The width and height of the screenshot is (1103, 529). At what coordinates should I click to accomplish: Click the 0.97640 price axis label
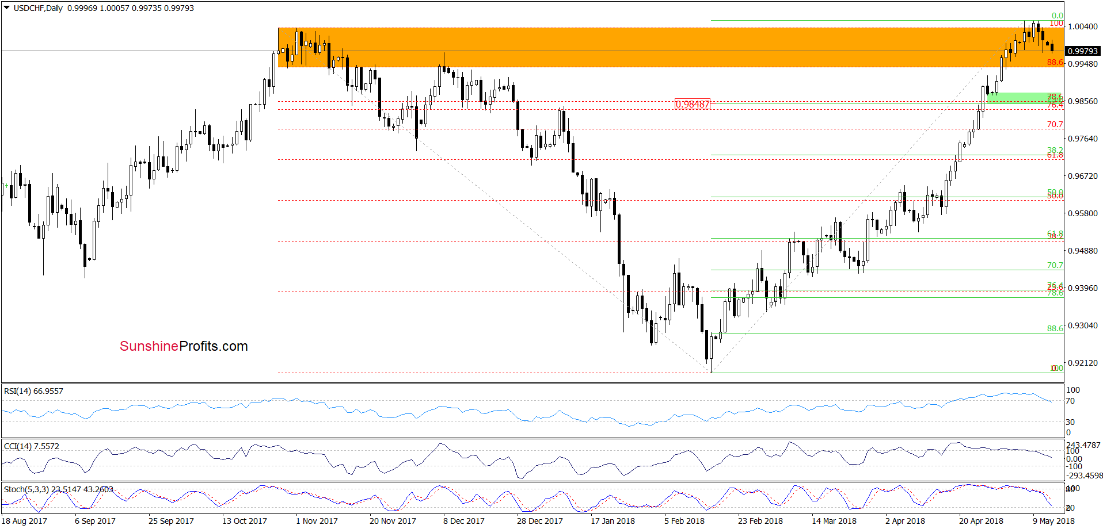(1083, 139)
